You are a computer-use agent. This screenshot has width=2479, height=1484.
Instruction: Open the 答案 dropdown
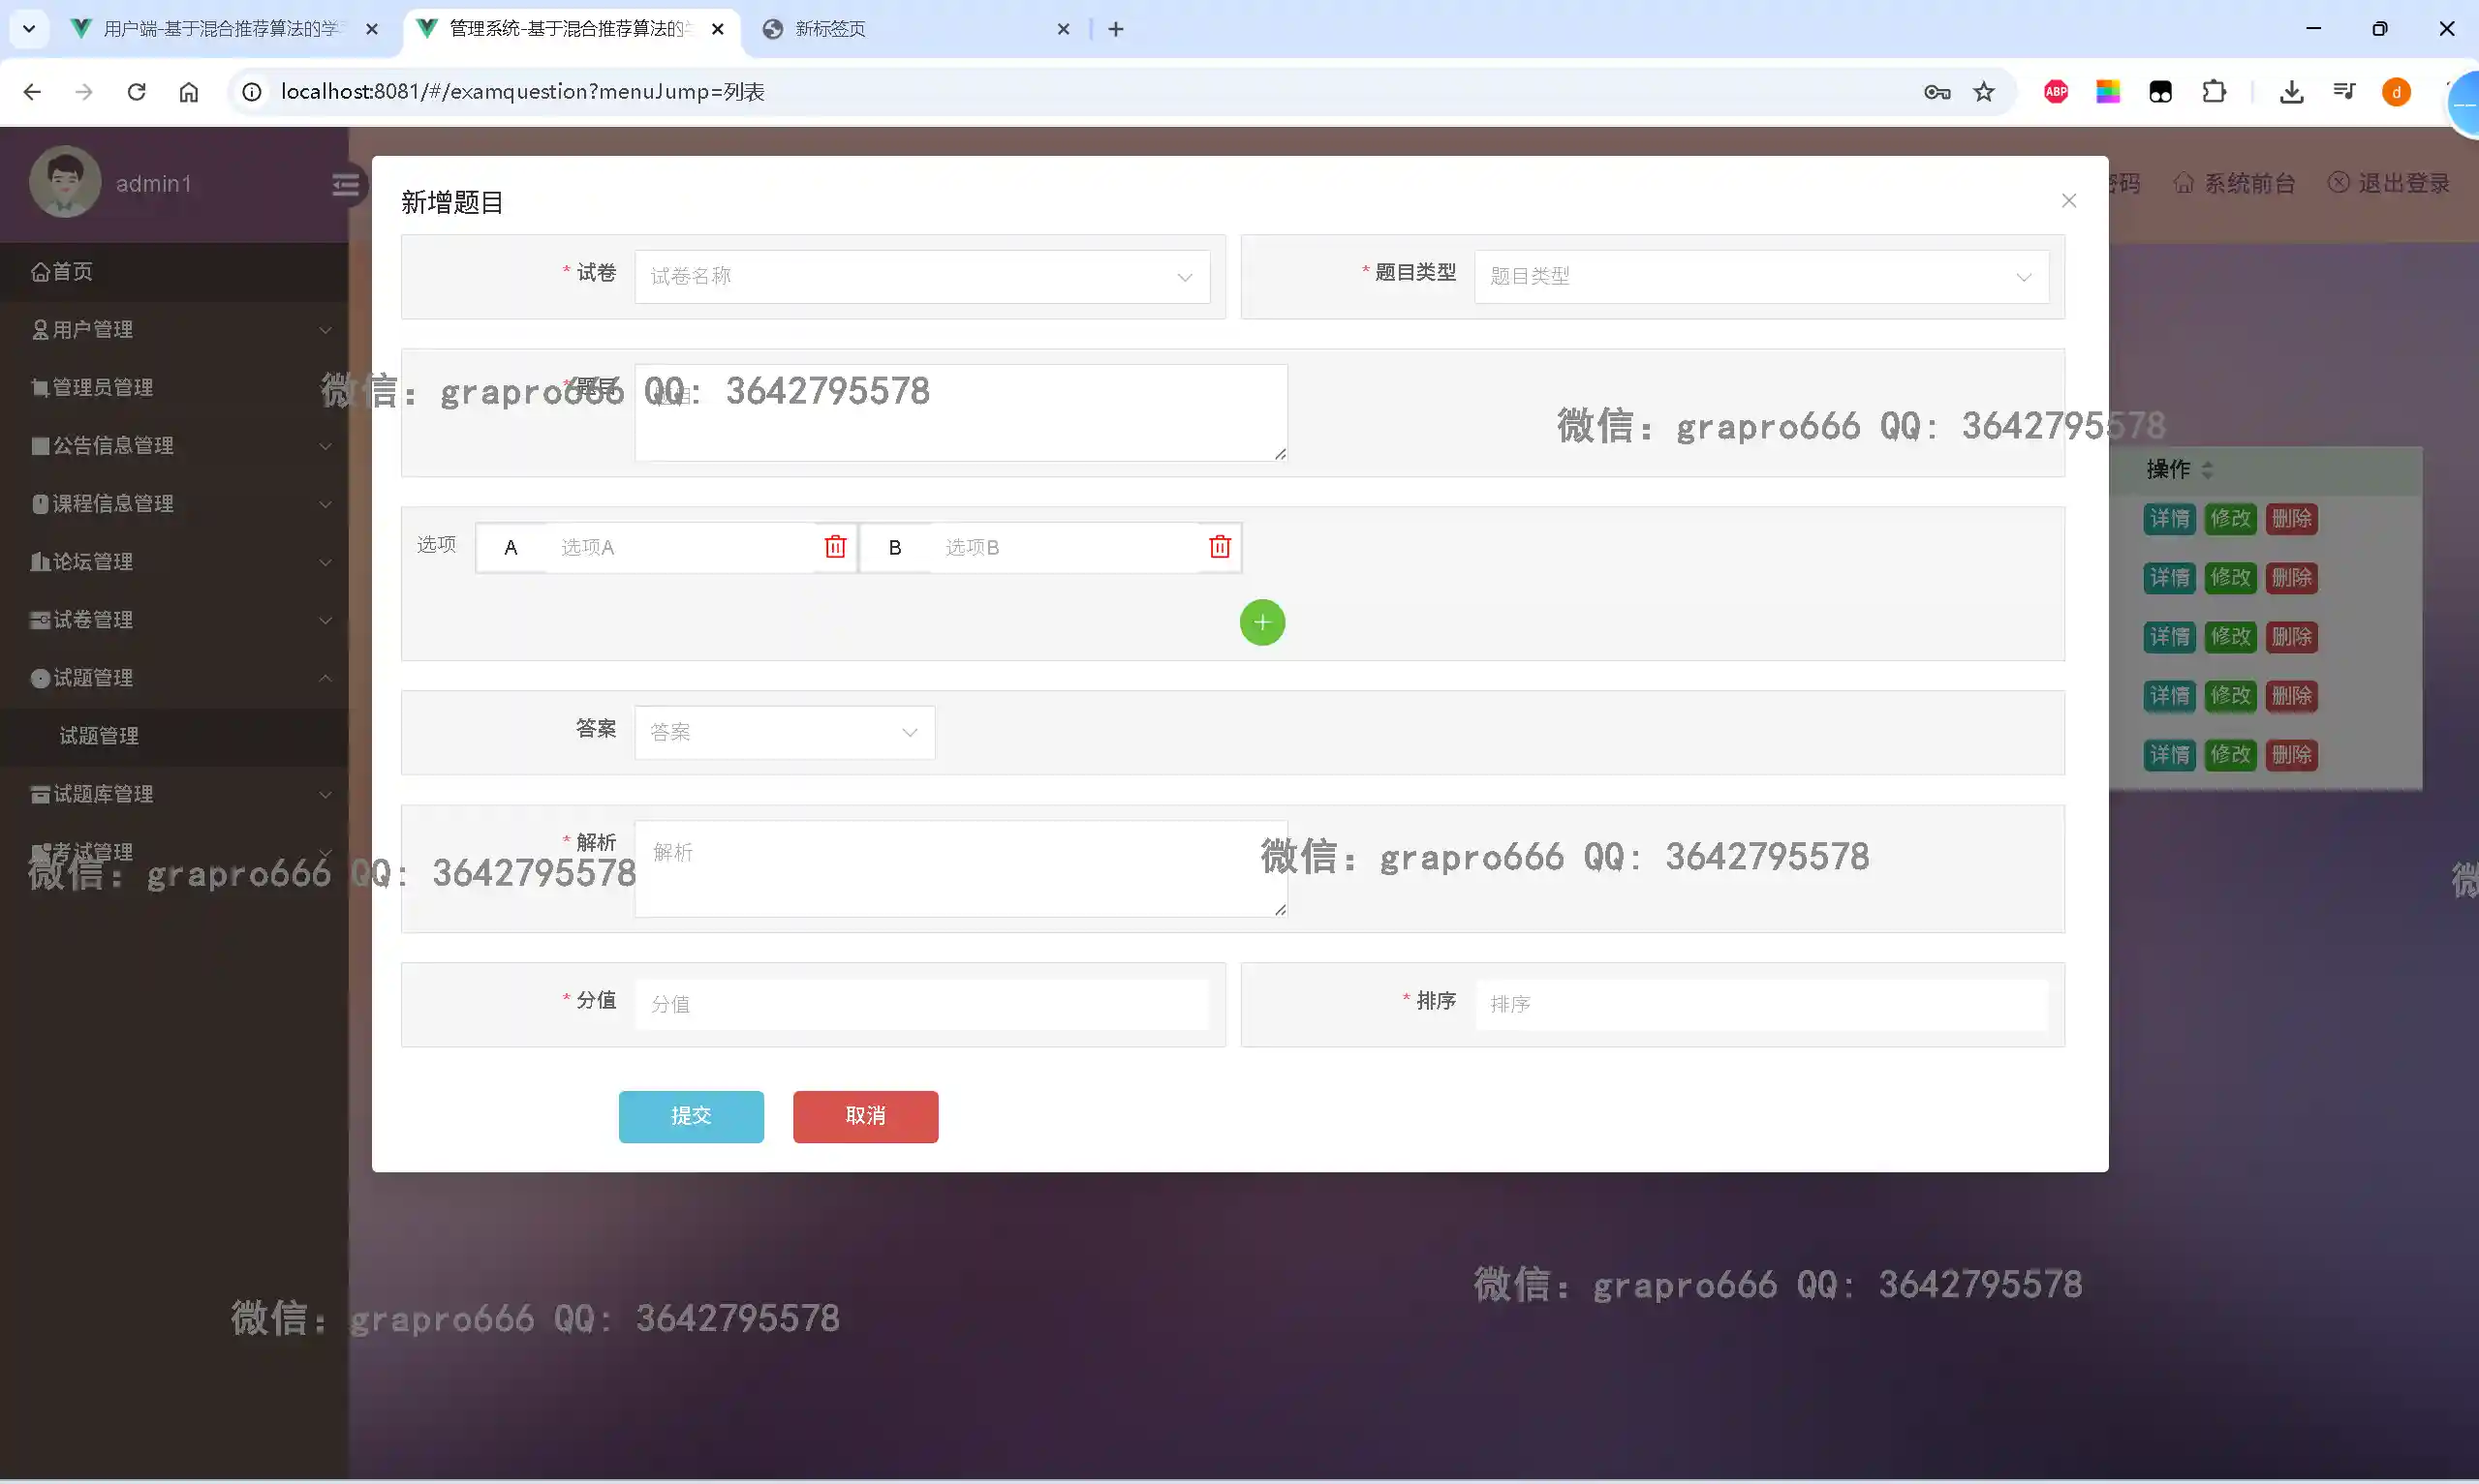click(x=784, y=733)
